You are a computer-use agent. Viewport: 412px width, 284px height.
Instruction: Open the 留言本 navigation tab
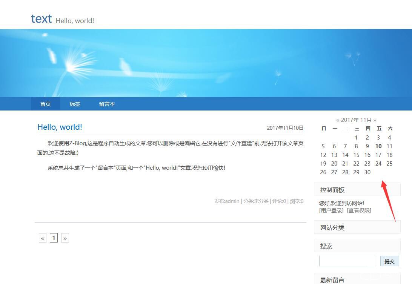coord(107,104)
